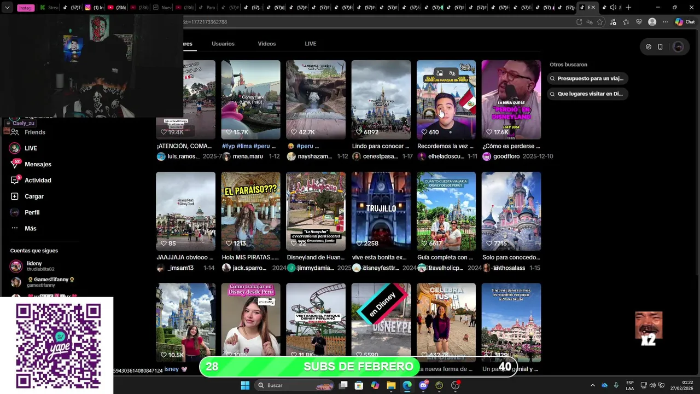700x394 pixels.
Task: Open new browser tab with plus button
Action: click(x=628, y=7)
